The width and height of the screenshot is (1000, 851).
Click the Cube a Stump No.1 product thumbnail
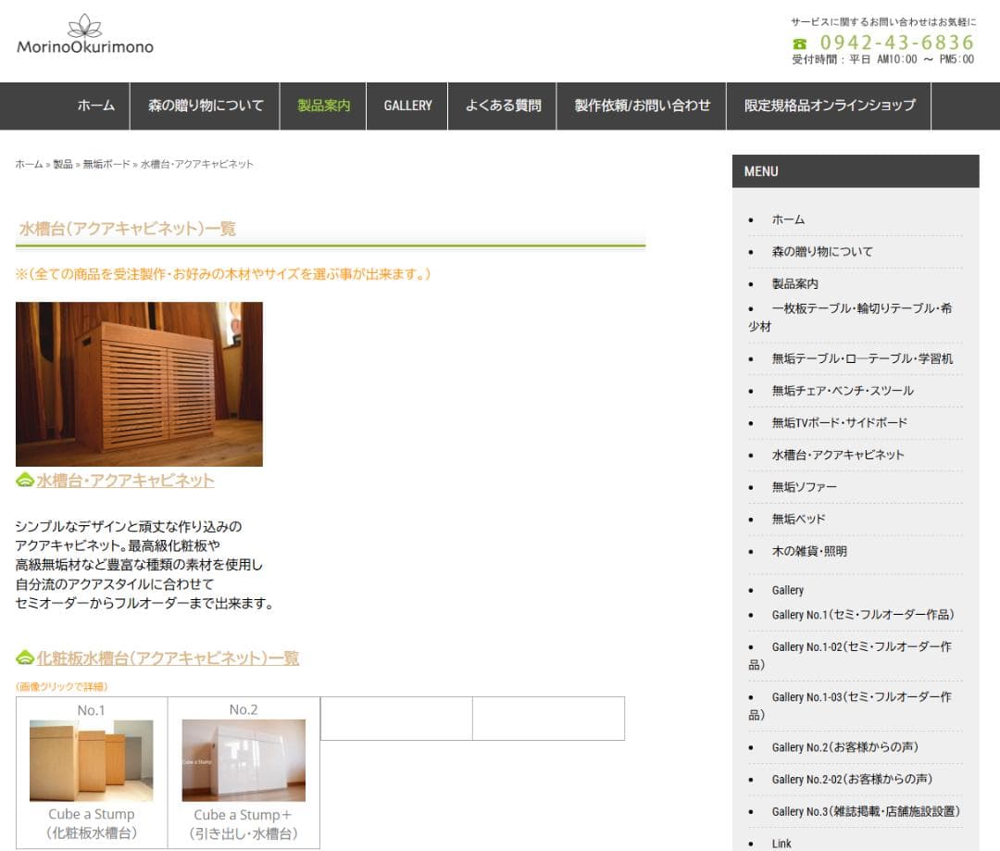point(91,759)
